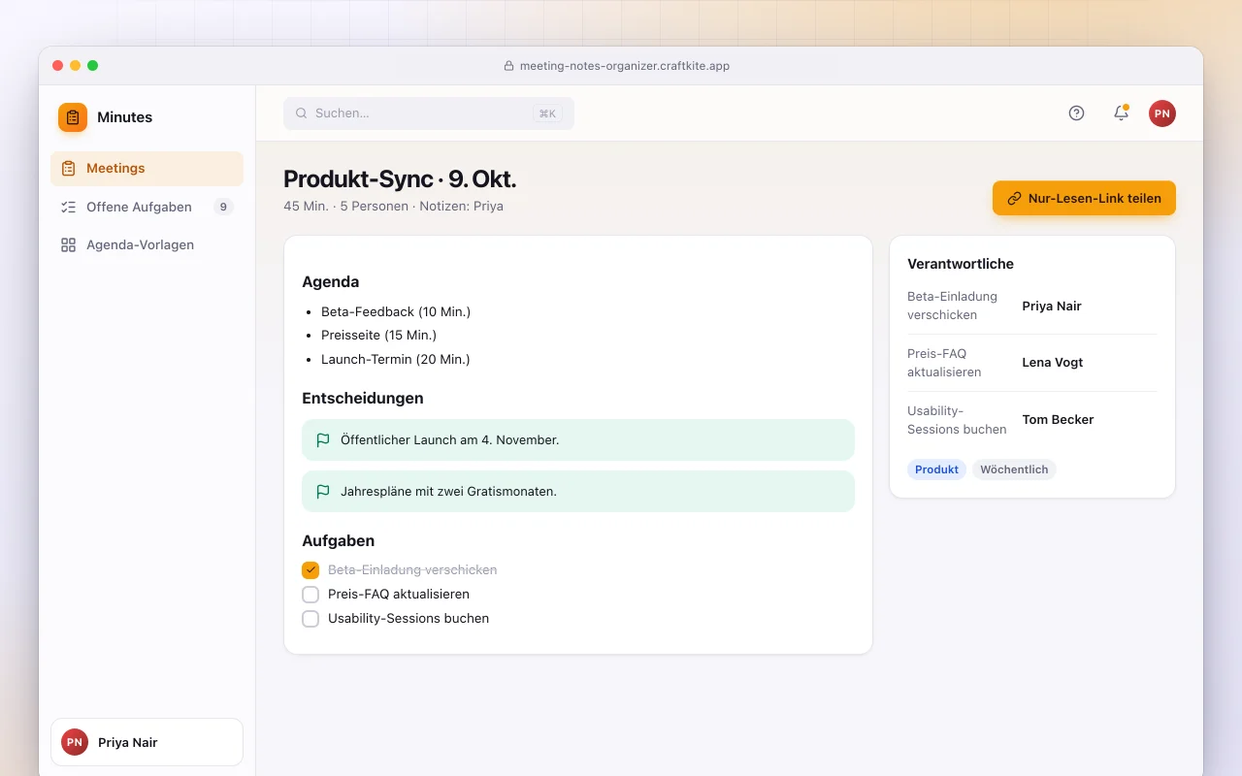The image size is (1242, 776).
Task: Click the flag icon beside Jahrespläne decision
Action: point(323,492)
